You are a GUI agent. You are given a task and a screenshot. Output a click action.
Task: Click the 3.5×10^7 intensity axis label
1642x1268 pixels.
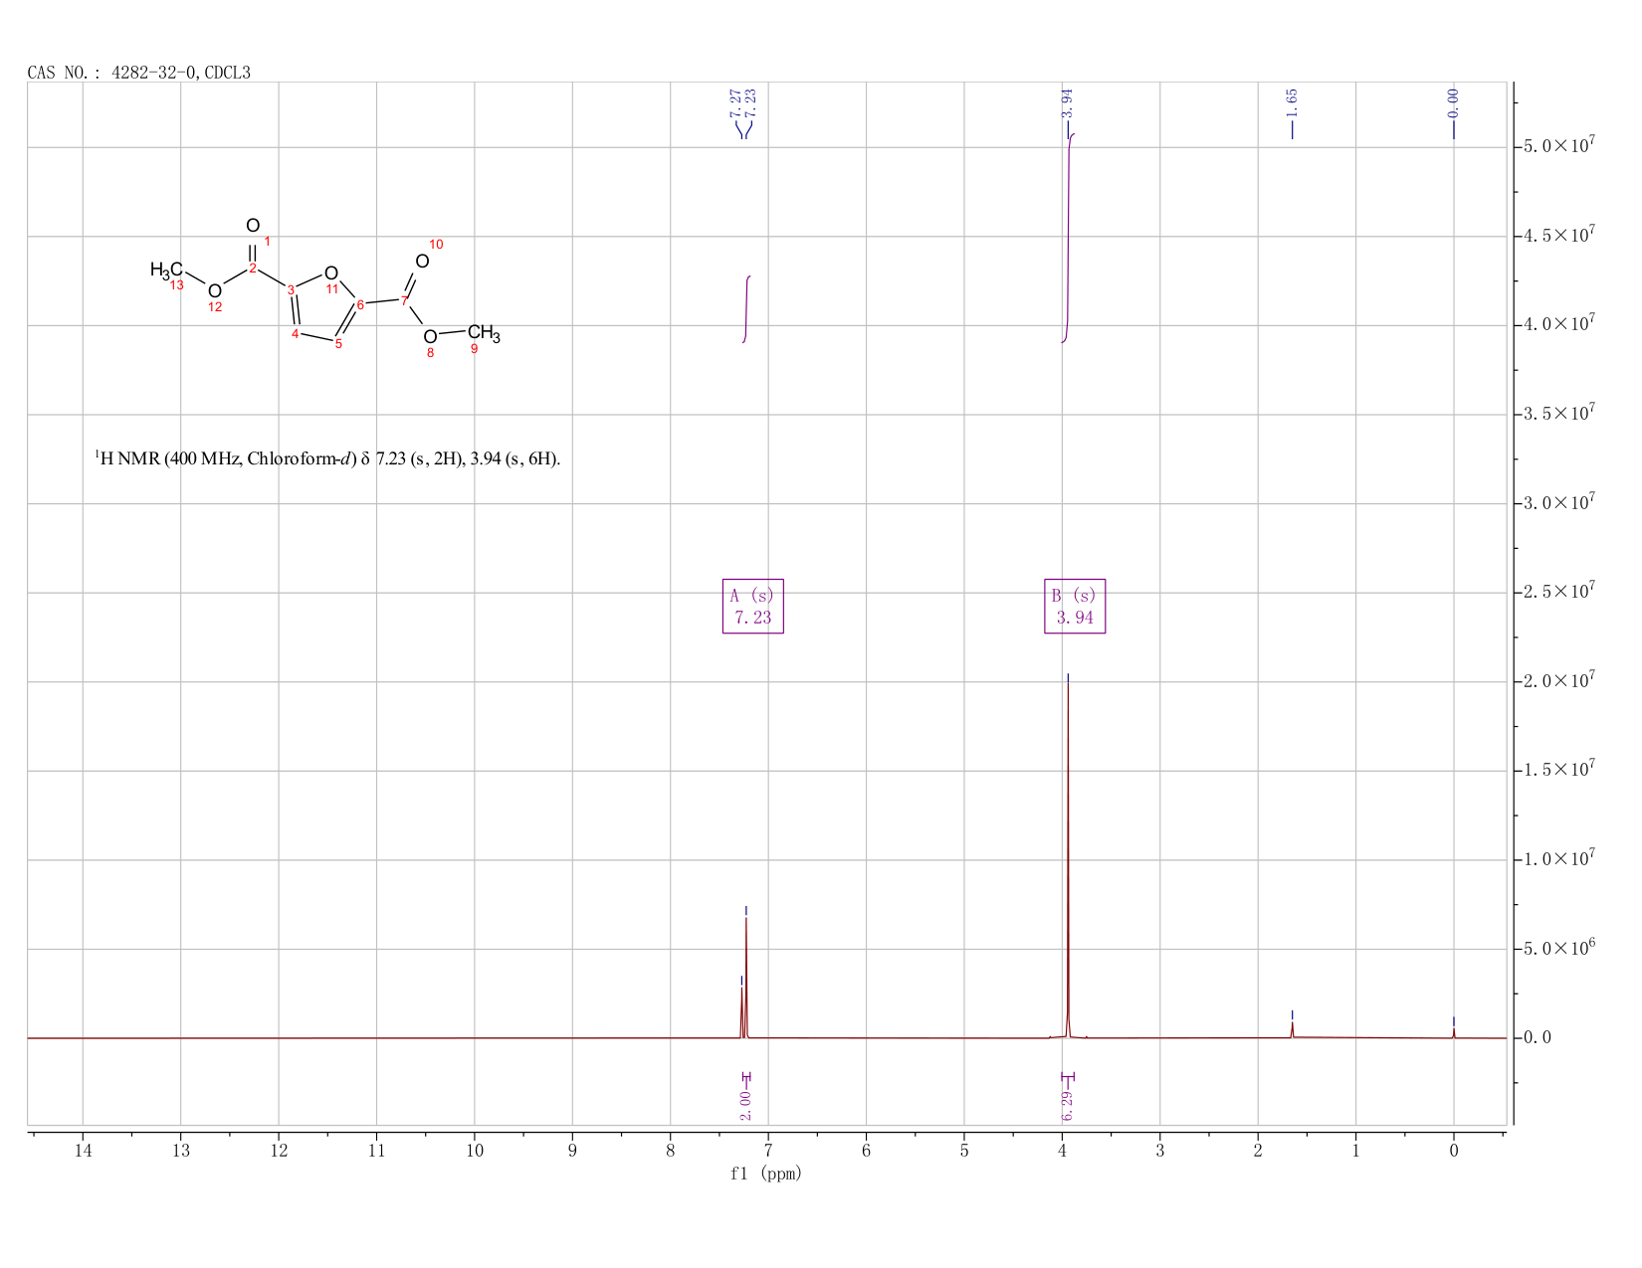click(1559, 414)
